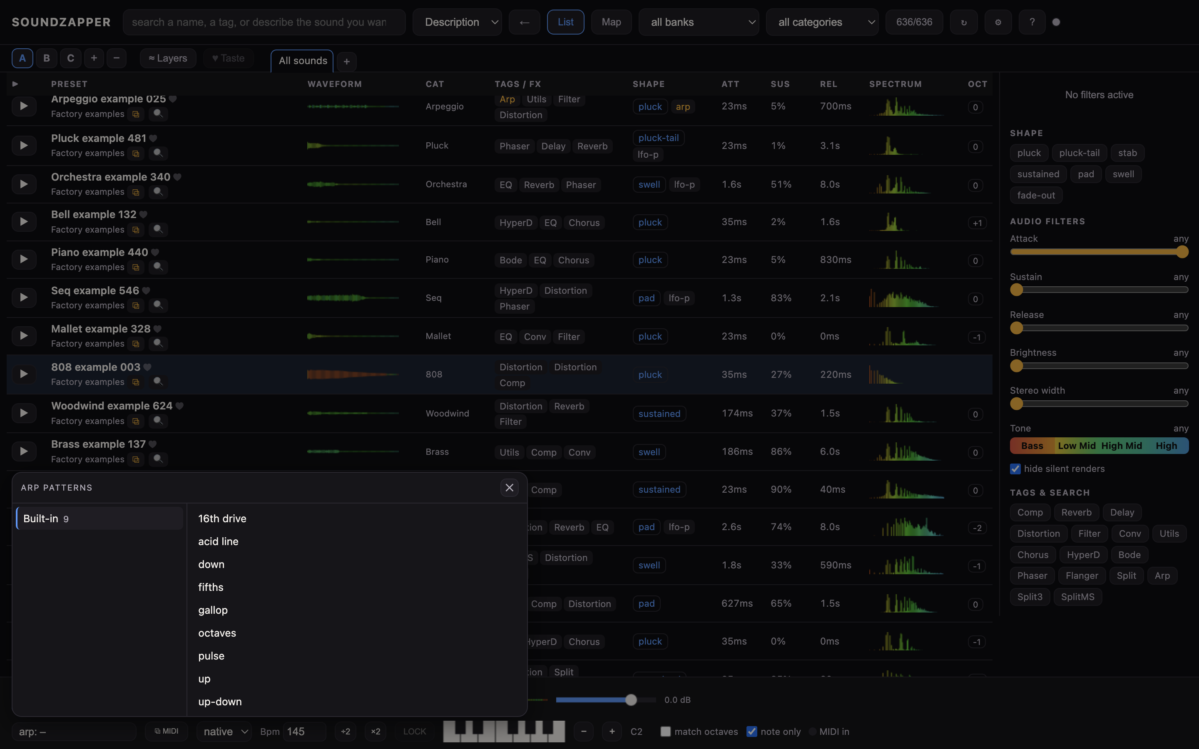This screenshot has height=749, width=1199.
Task: Open the arp pattern selector field
Action: coord(75,732)
